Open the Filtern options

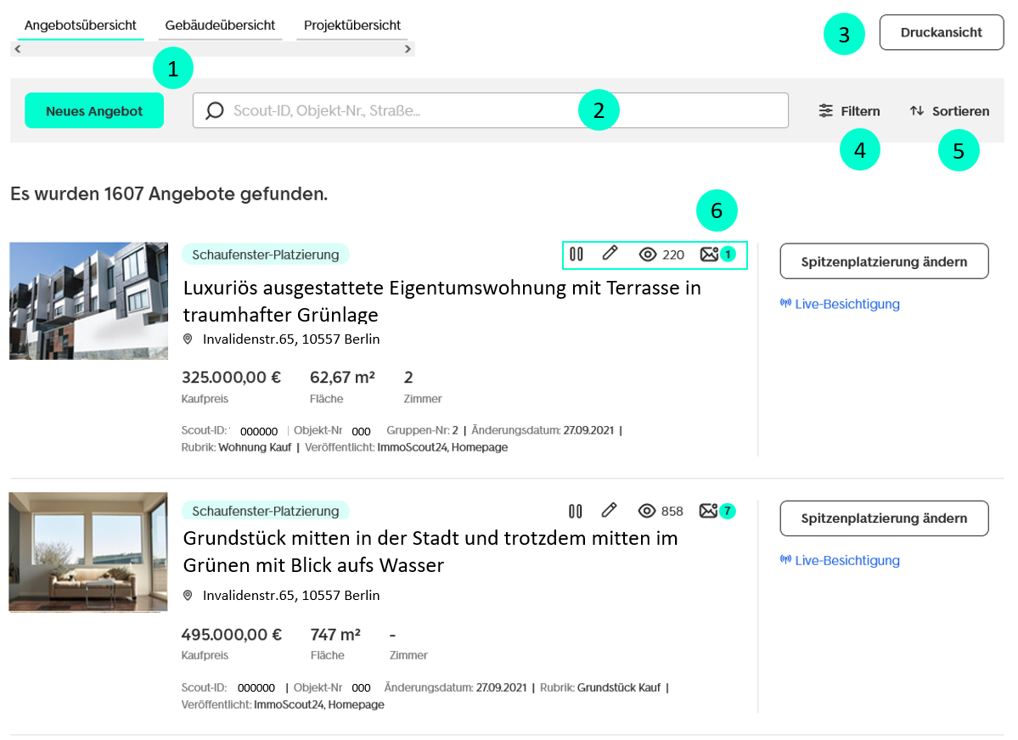point(849,111)
